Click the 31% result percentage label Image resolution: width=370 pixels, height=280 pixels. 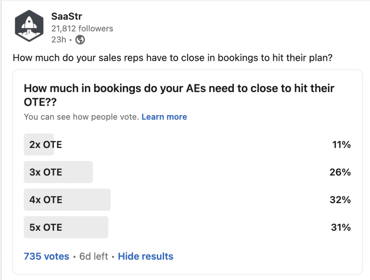coord(342,227)
